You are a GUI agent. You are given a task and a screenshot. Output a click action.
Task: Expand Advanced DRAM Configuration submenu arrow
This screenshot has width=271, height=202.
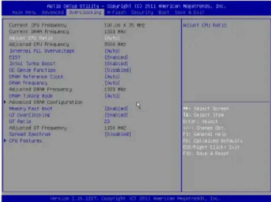(5, 102)
